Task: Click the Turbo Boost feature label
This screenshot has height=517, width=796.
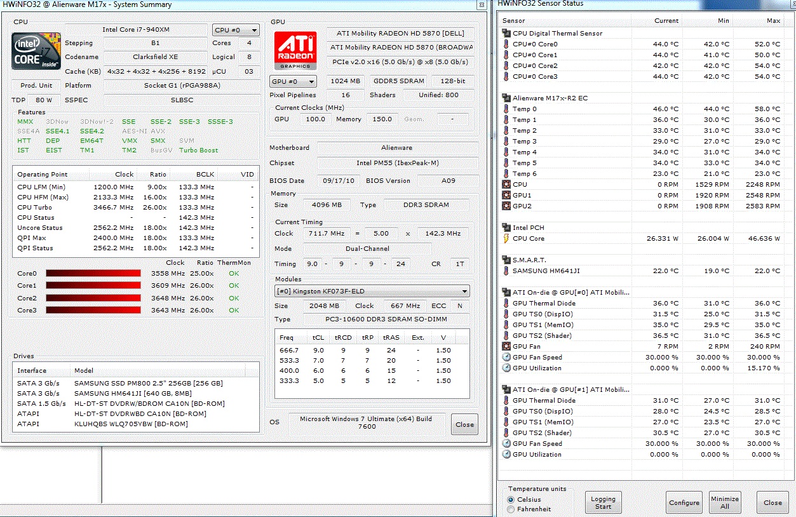Action: 199,151
